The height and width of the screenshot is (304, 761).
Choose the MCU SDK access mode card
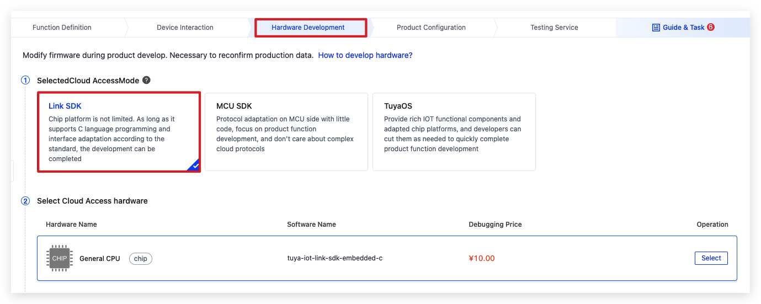click(x=286, y=132)
